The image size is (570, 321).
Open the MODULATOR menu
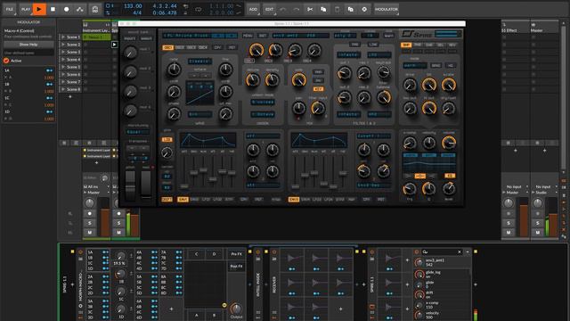click(387, 9)
